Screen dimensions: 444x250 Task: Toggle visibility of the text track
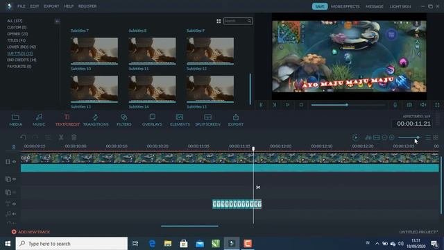[14, 203]
